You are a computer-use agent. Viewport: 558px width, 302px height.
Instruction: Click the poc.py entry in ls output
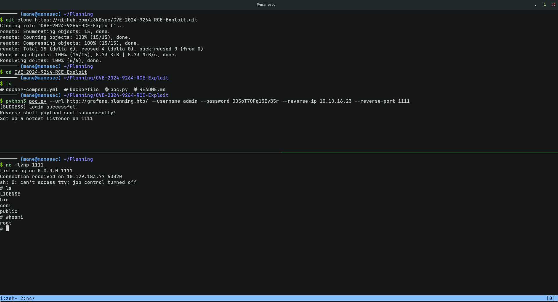[x=119, y=89]
